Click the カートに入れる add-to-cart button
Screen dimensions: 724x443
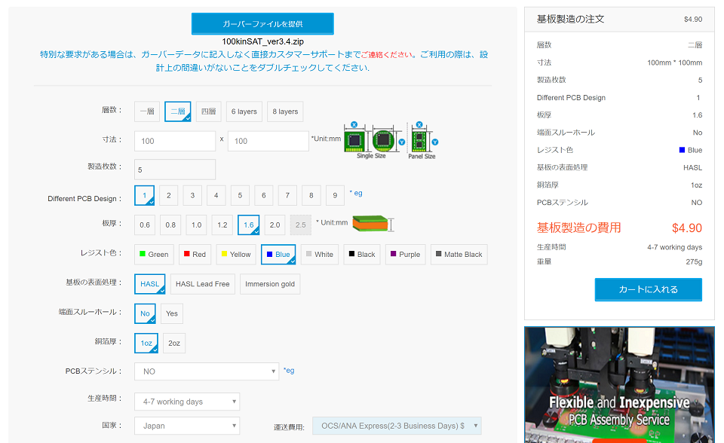[x=648, y=289]
